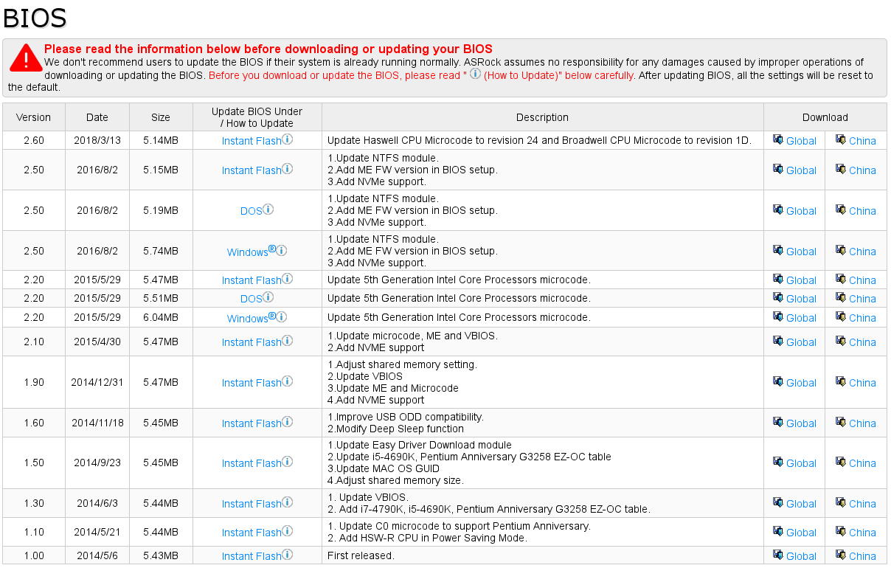Download China link text for version 1.60
This screenshot has width=891, height=568.
tap(862, 423)
